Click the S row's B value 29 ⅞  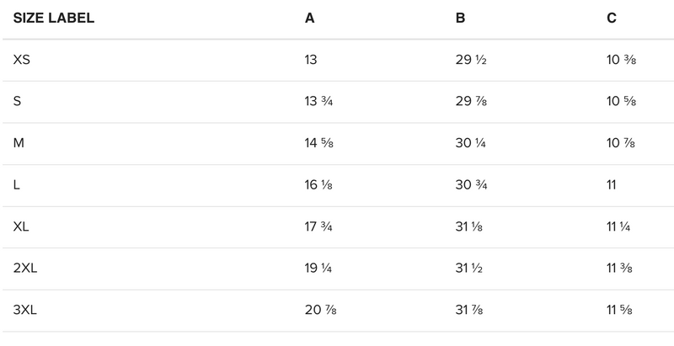point(472,102)
